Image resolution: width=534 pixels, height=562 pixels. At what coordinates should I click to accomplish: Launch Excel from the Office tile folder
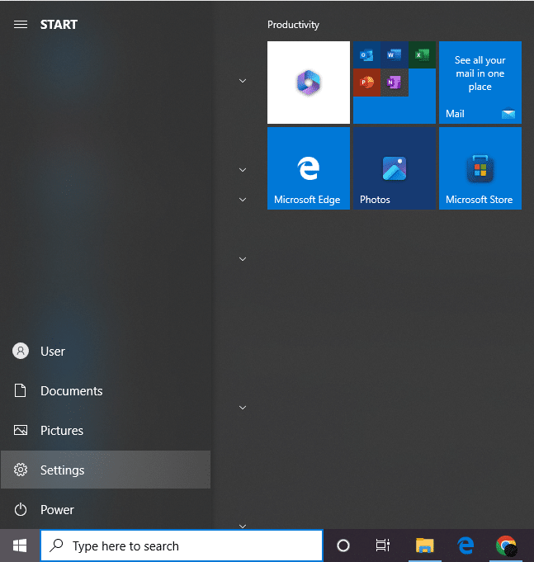tap(422, 54)
